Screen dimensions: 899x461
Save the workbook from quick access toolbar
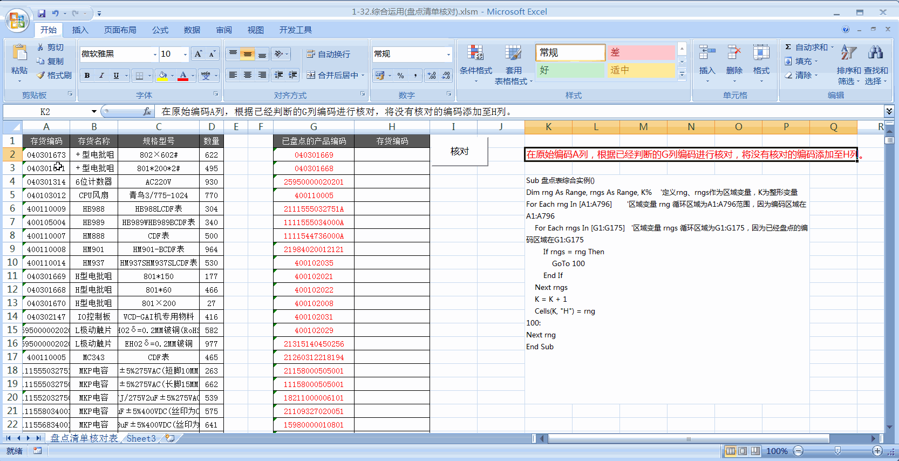[42, 13]
